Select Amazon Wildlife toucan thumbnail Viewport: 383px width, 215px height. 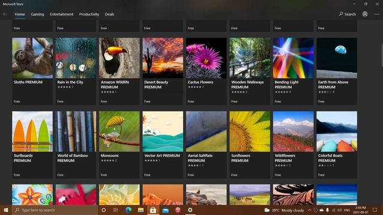point(120,58)
